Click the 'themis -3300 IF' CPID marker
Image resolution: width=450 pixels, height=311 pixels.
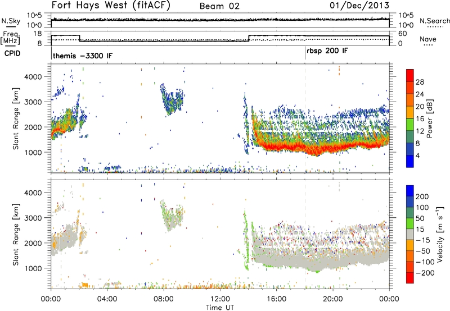[83, 56]
